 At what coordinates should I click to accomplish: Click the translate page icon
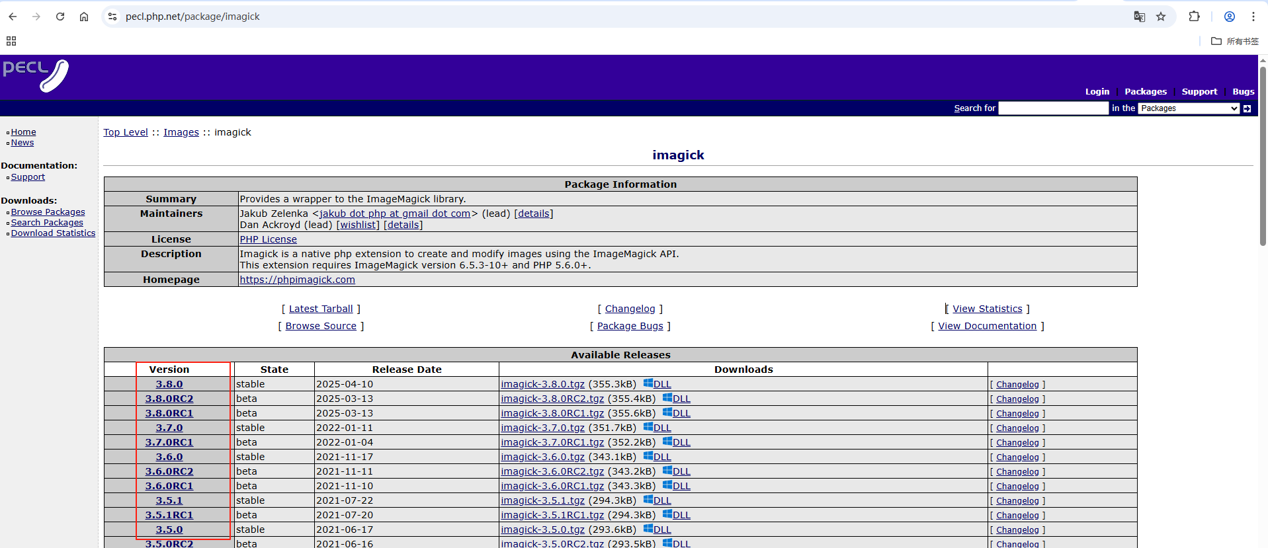pos(1139,17)
